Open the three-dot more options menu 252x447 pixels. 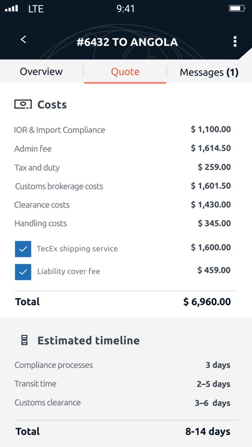coord(235,42)
